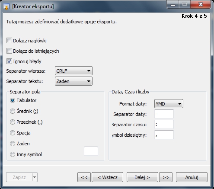214x189 pixels.
Task: Expand the Separator tekstu dropdown
Action: pyautogui.click(x=73, y=81)
